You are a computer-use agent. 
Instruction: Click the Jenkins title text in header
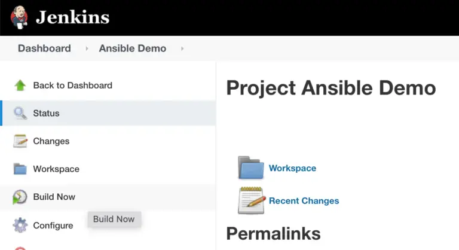click(72, 17)
